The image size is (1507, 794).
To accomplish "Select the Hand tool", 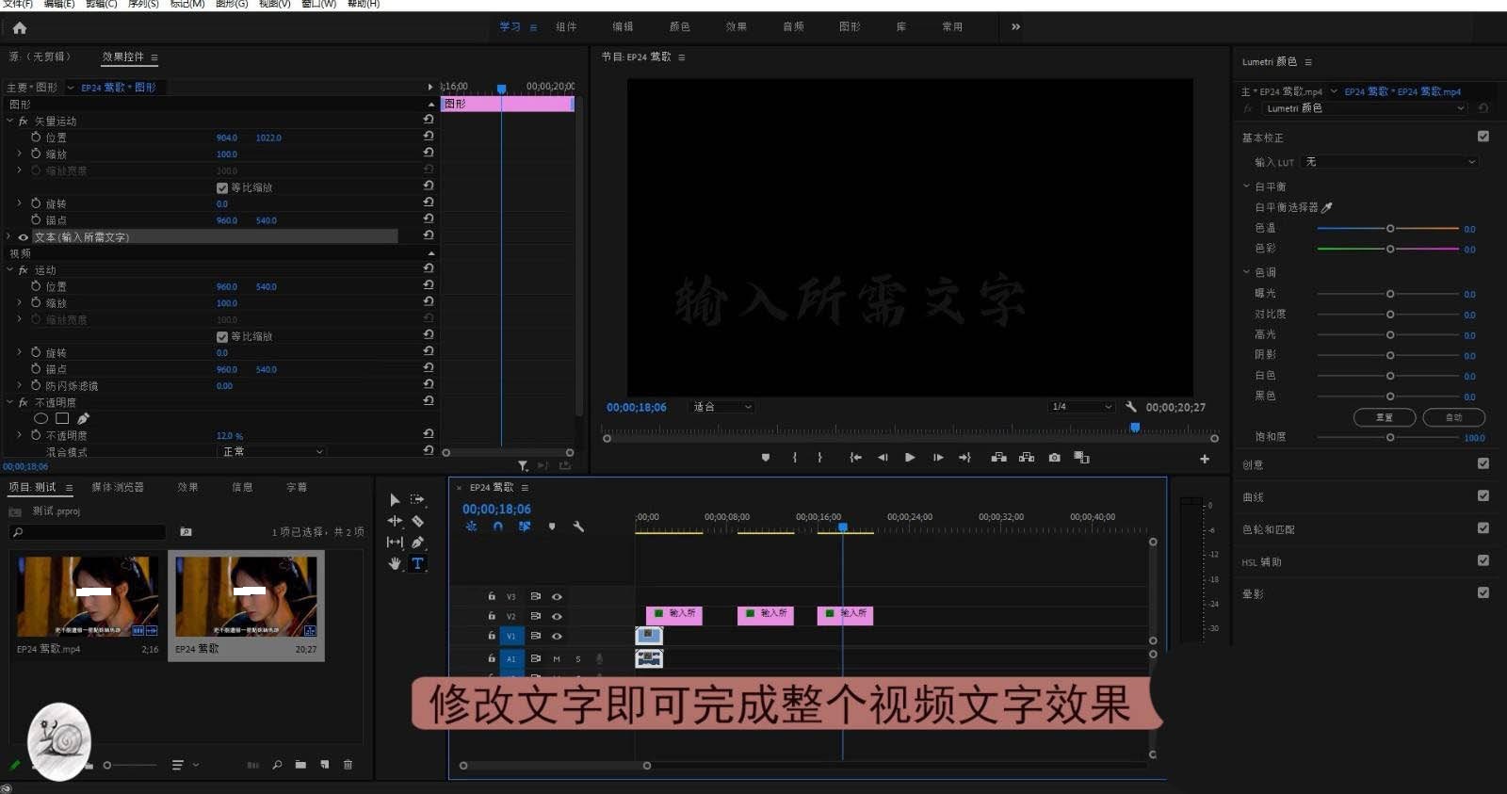I will [x=395, y=563].
